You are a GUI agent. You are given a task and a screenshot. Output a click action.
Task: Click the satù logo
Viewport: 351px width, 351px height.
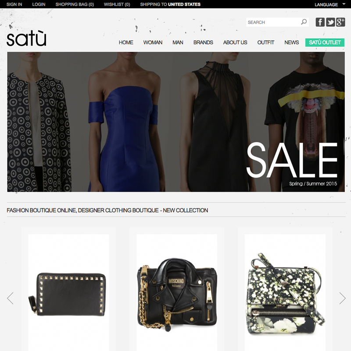click(26, 38)
